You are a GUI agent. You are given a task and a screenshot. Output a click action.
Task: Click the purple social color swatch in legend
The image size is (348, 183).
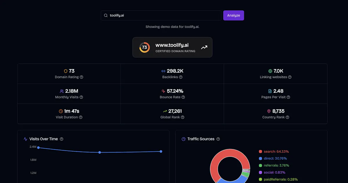260,173
